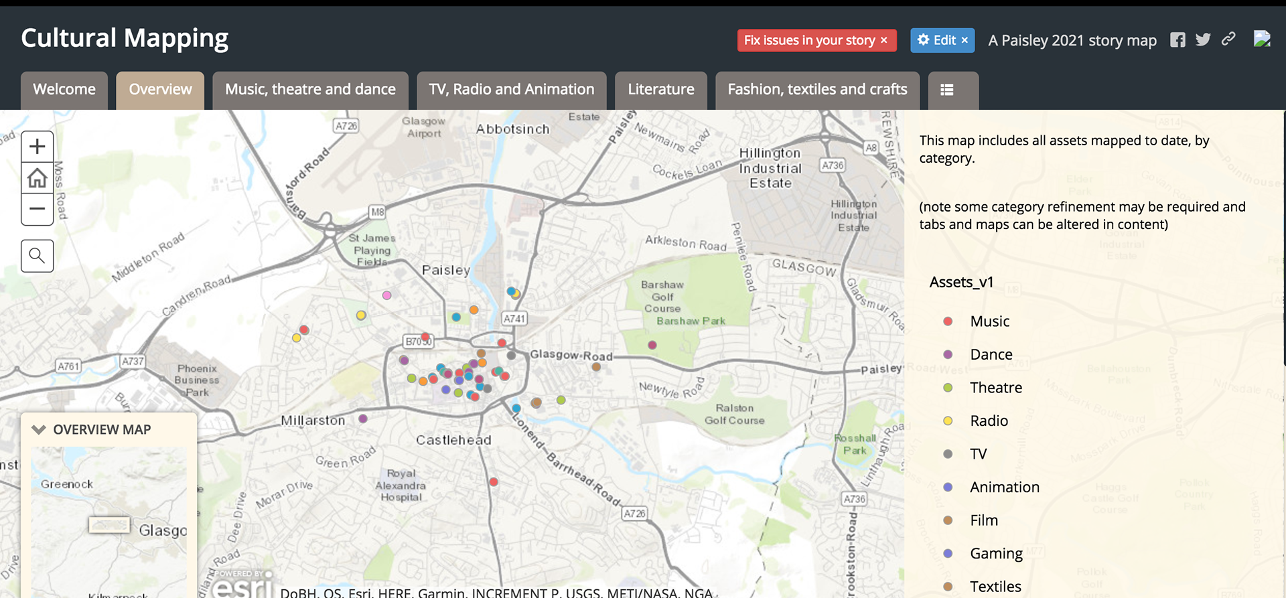
Task: Close the Fix issues banner
Action: (884, 40)
